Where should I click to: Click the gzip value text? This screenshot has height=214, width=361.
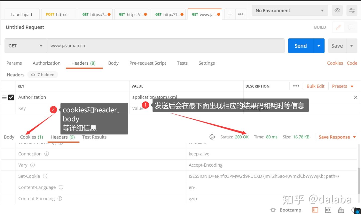193,198
